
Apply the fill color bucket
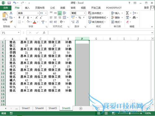tap(28, 22)
